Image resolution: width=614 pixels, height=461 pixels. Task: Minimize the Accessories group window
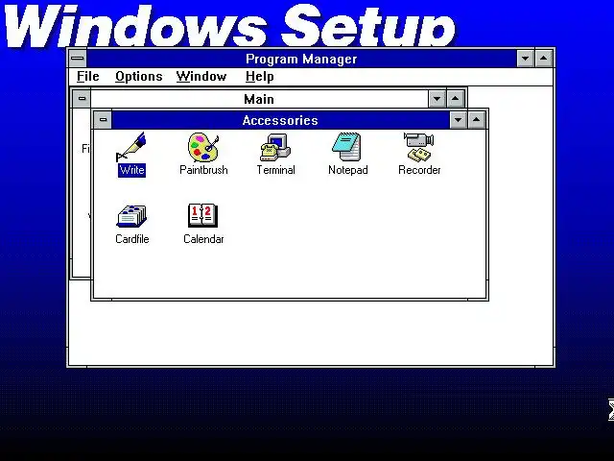click(x=459, y=120)
